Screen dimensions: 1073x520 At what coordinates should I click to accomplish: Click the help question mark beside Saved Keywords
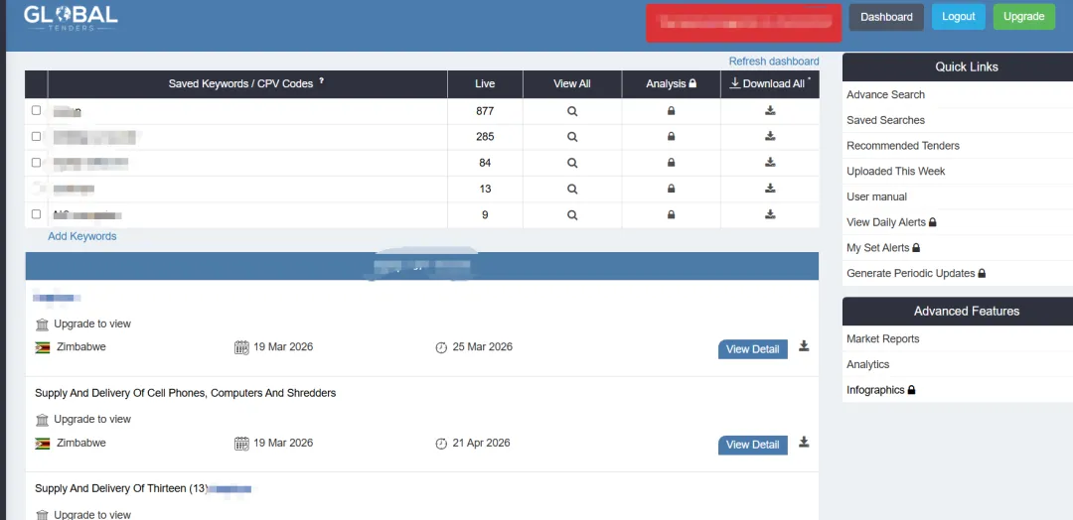pyautogui.click(x=322, y=81)
